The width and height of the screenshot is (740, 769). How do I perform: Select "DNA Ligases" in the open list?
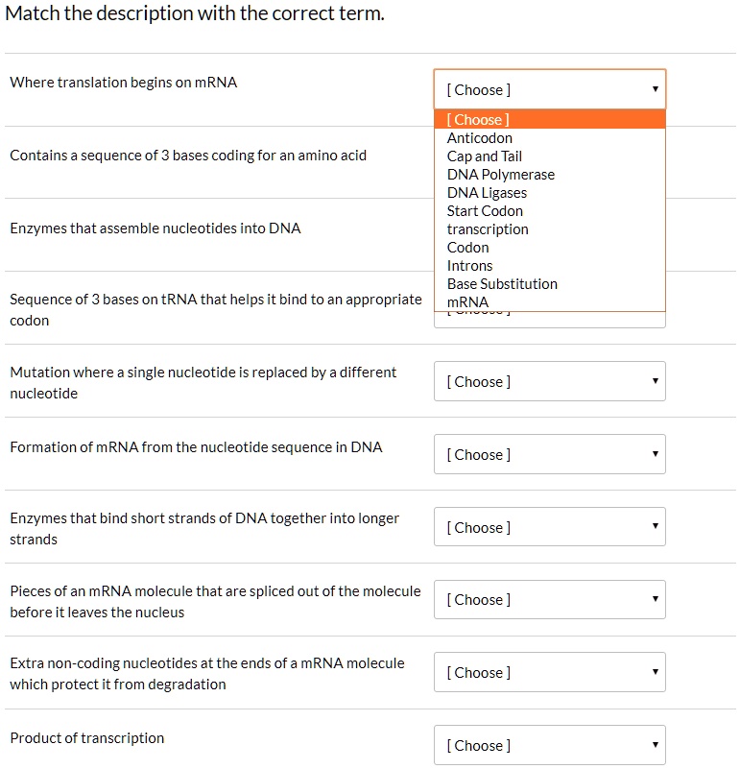[x=487, y=192]
